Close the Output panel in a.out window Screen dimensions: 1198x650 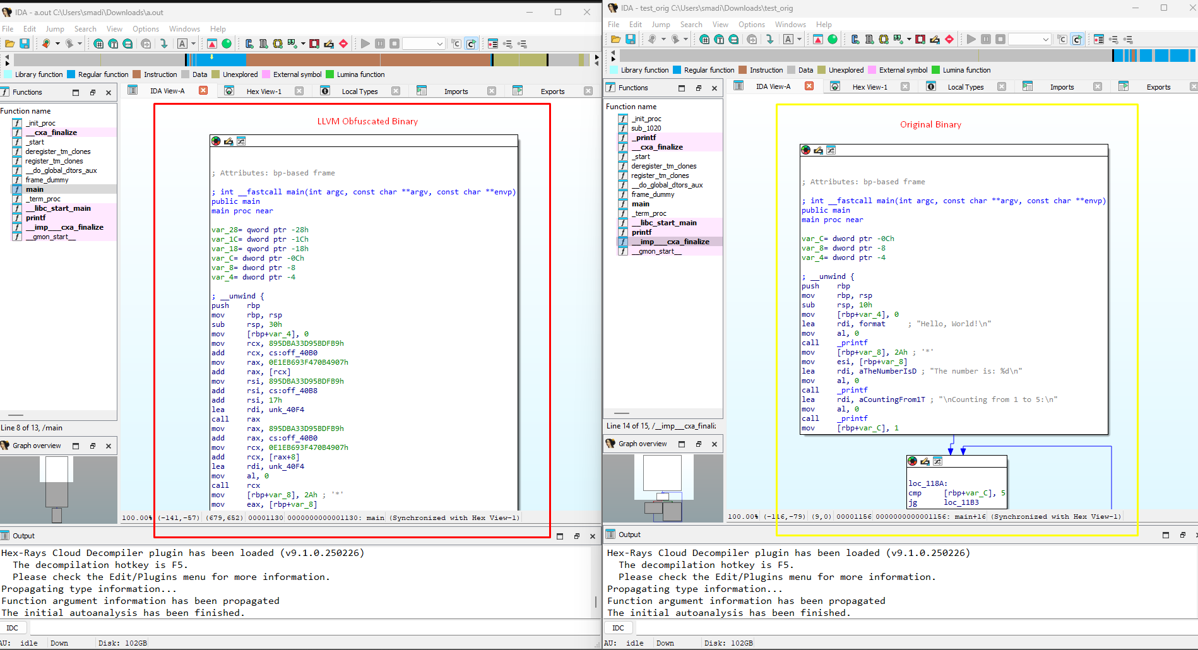click(592, 536)
